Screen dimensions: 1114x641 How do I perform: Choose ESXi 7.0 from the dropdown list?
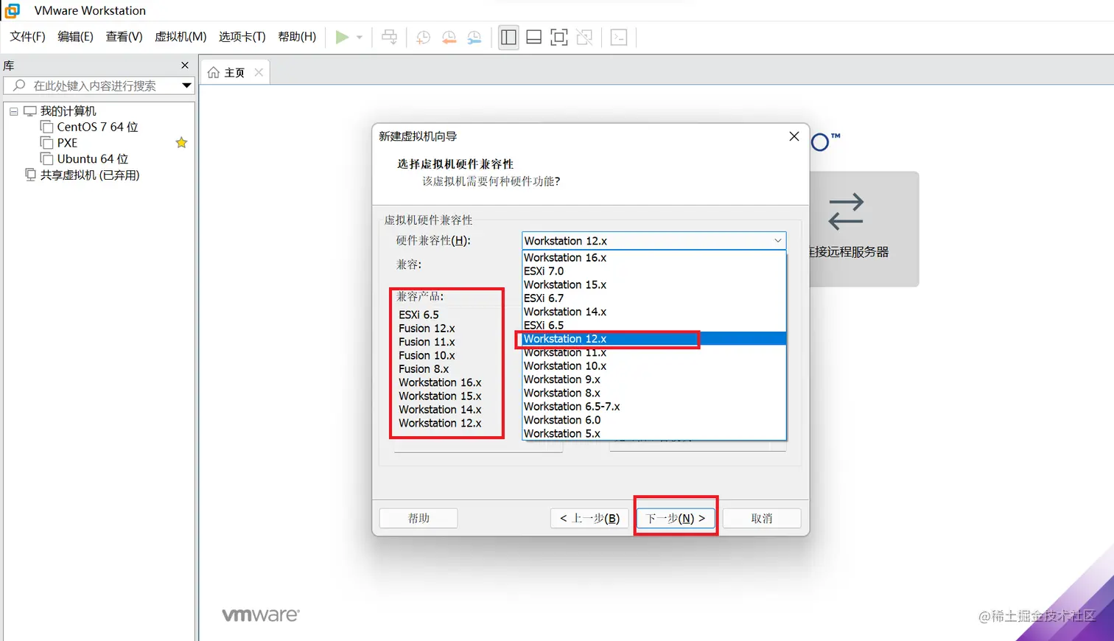pos(654,271)
